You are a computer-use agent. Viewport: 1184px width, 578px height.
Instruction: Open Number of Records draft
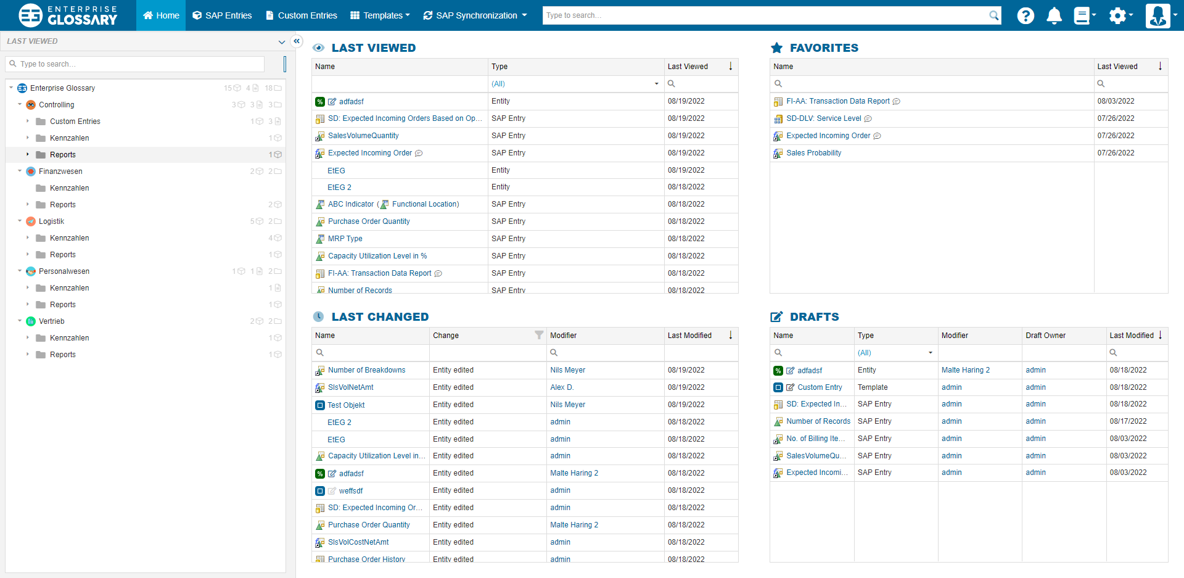818,421
